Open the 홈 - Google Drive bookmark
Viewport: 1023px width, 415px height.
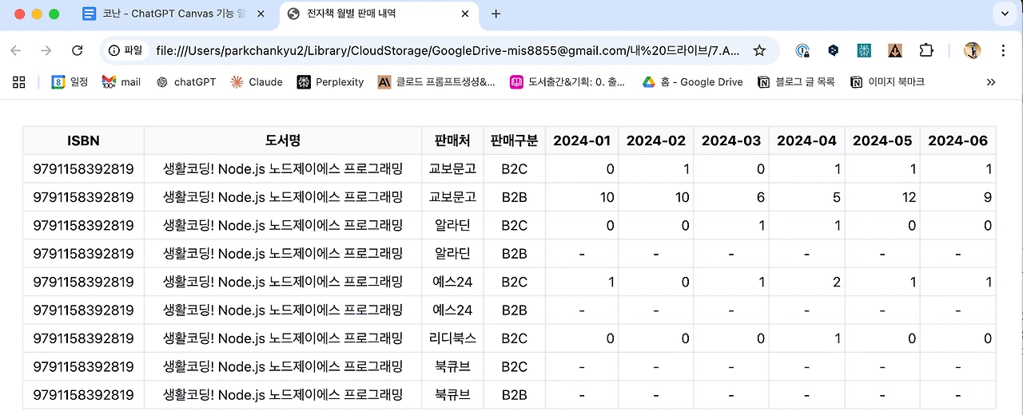pyautogui.click(x=693, y=82)
